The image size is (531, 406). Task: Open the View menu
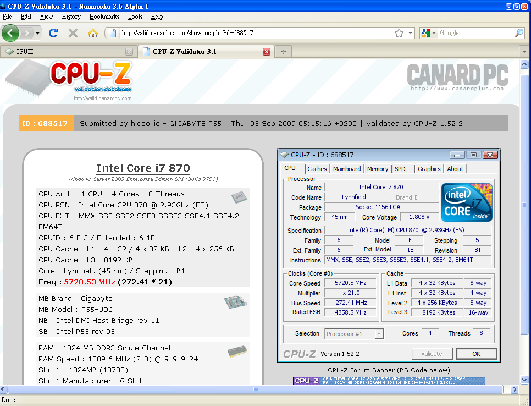(x=46, y=17)
